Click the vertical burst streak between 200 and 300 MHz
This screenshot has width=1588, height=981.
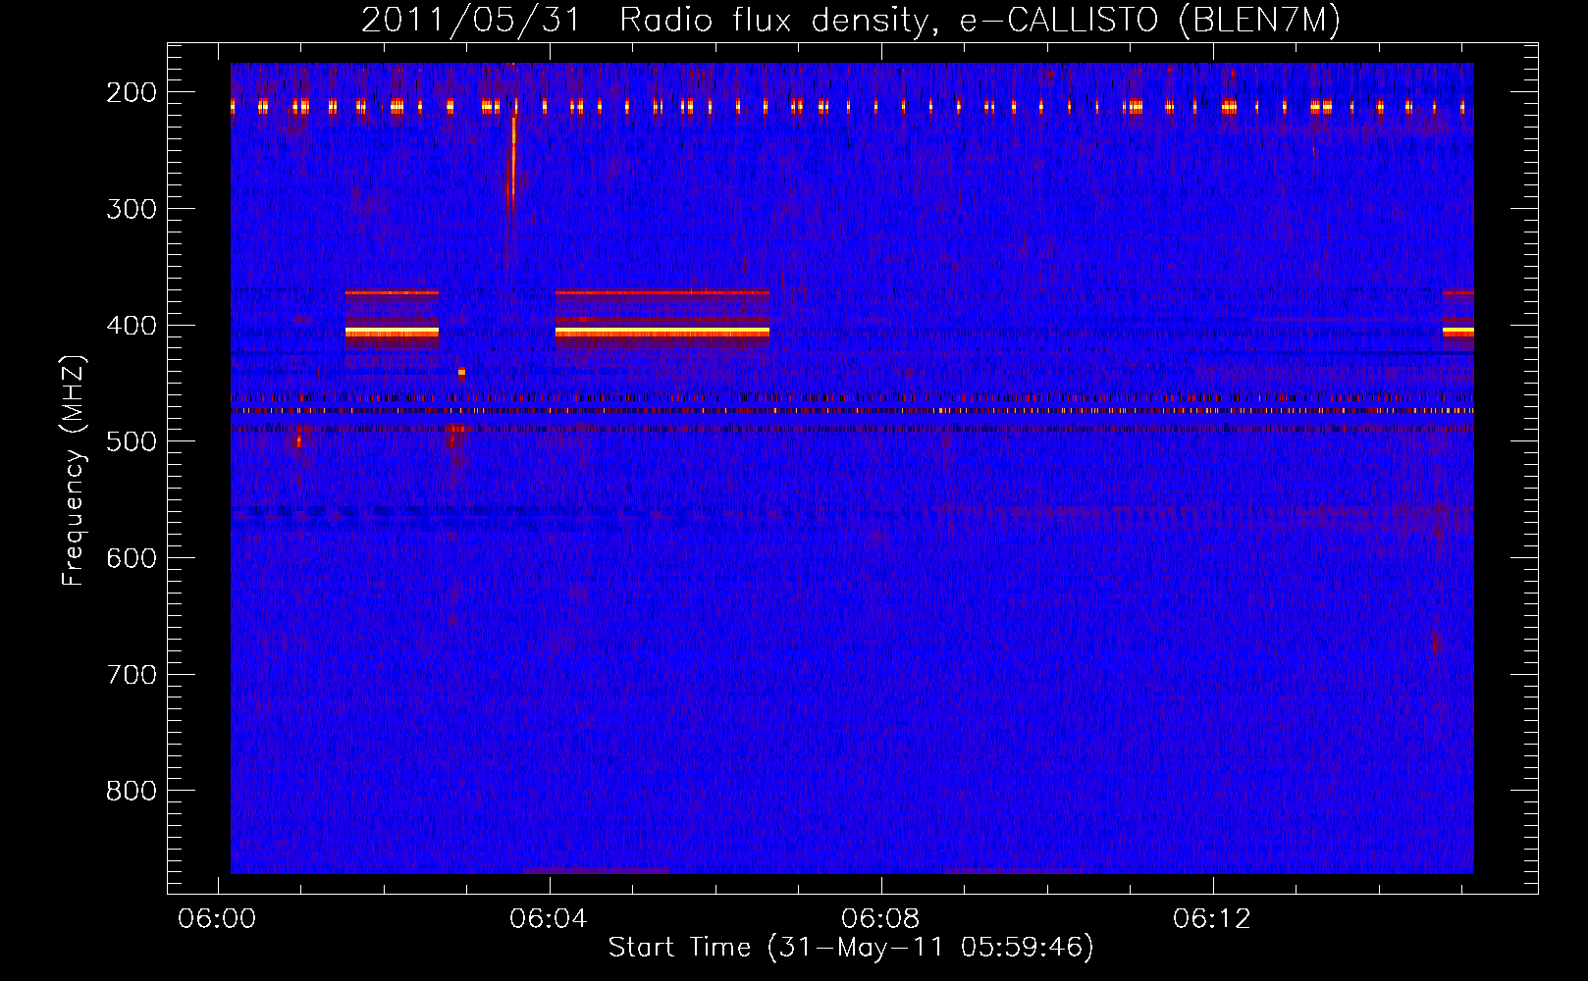coord(512,162)
